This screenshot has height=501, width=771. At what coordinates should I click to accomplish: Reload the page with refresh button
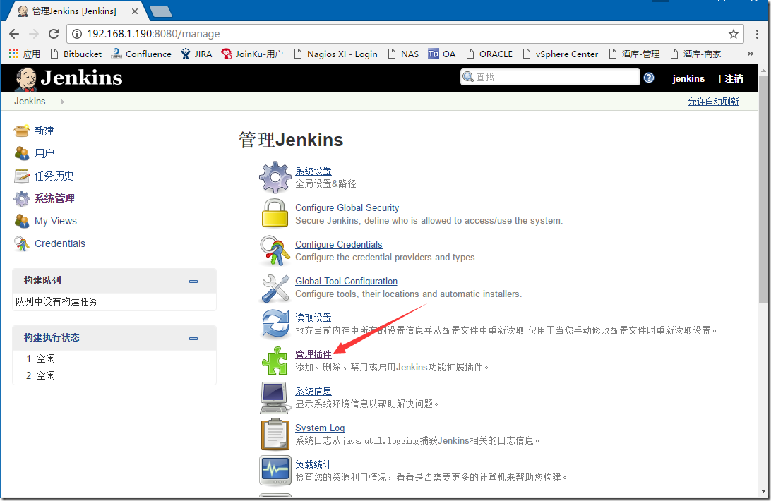tap(54, 34)
